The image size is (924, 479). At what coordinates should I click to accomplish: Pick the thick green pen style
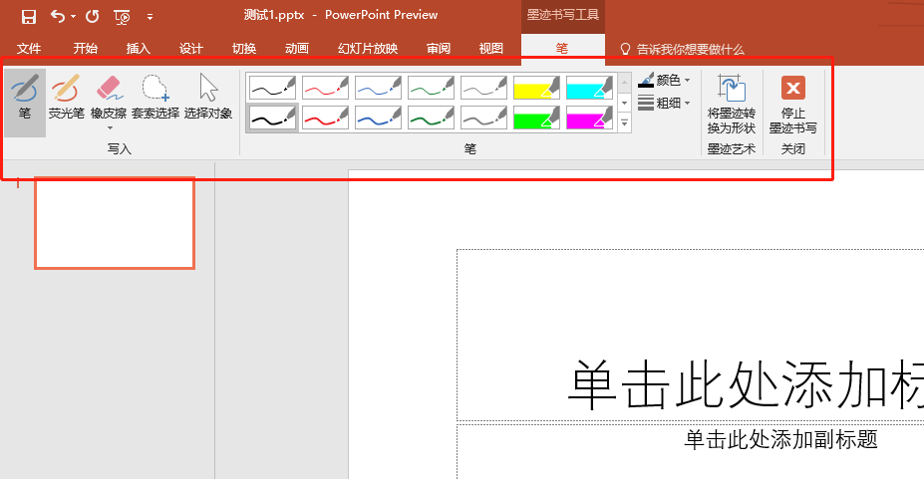click(x=431, y=118)
